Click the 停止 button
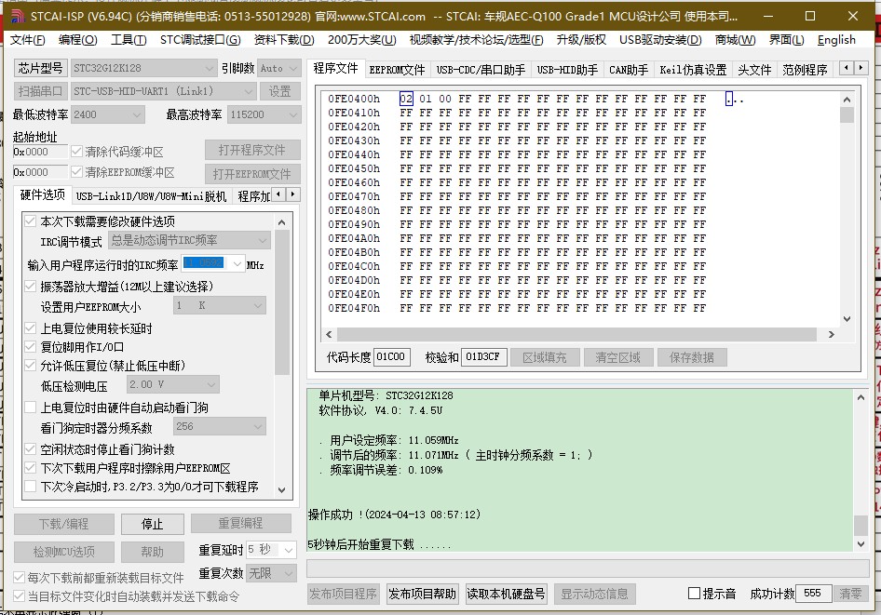The image size is (881, 615). (x=152, y=524)
